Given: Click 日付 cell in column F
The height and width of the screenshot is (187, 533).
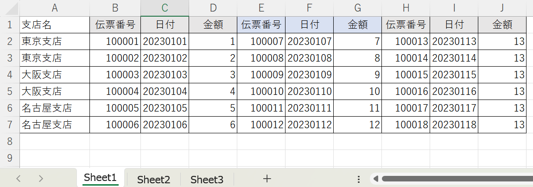Looking at the screenshot, I should (x=309, y=25).
